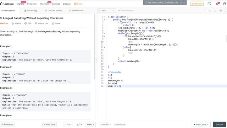Open the Explore menu item
Image resolution: width=227 pixels, height=128 pixels.
point(20,4)
